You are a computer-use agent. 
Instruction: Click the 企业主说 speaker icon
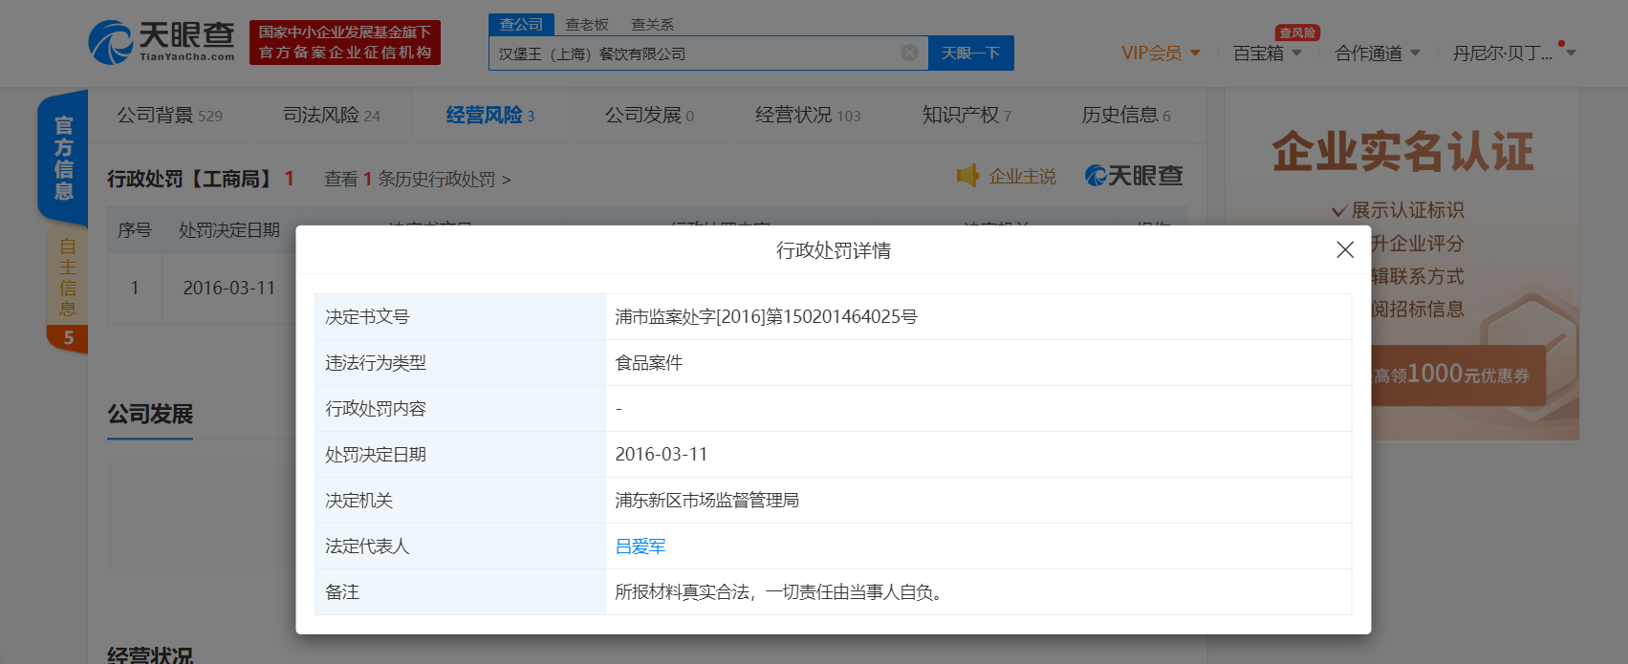click(968, 176)
